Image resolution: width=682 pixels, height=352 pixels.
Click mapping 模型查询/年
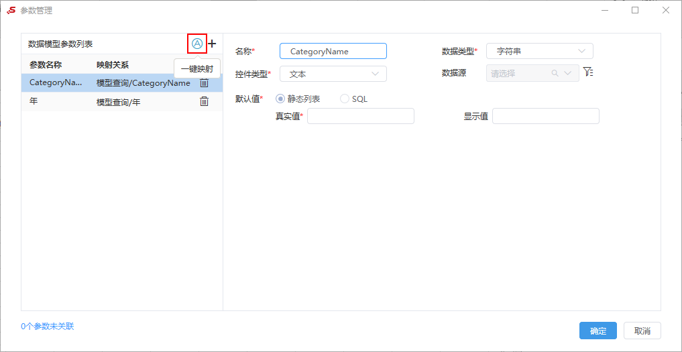coord(118,102)
